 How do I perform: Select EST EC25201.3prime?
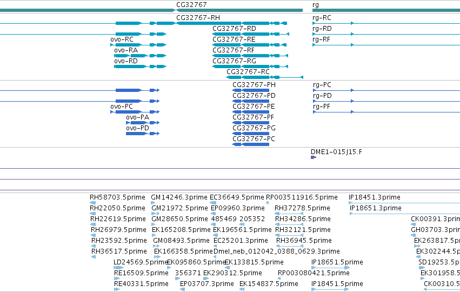click(x=215, y=246)
